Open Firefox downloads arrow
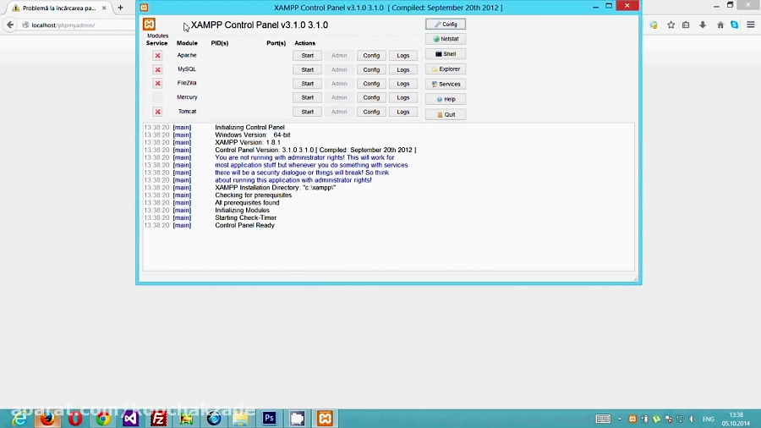 [x=703, y=25]
